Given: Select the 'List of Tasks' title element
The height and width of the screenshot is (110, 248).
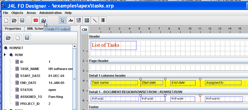Looking at the screenshot, I should tap(114, 45).
